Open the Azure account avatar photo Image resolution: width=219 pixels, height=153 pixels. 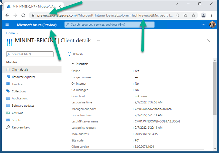pos(212,25)
